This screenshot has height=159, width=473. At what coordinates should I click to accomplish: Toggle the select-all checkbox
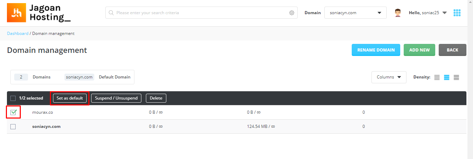13,98
